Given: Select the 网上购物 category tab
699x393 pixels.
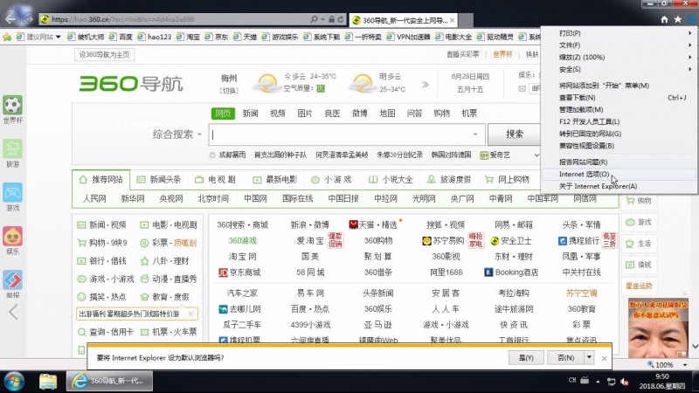Looking at the screenshot, I should click(507, 180).
